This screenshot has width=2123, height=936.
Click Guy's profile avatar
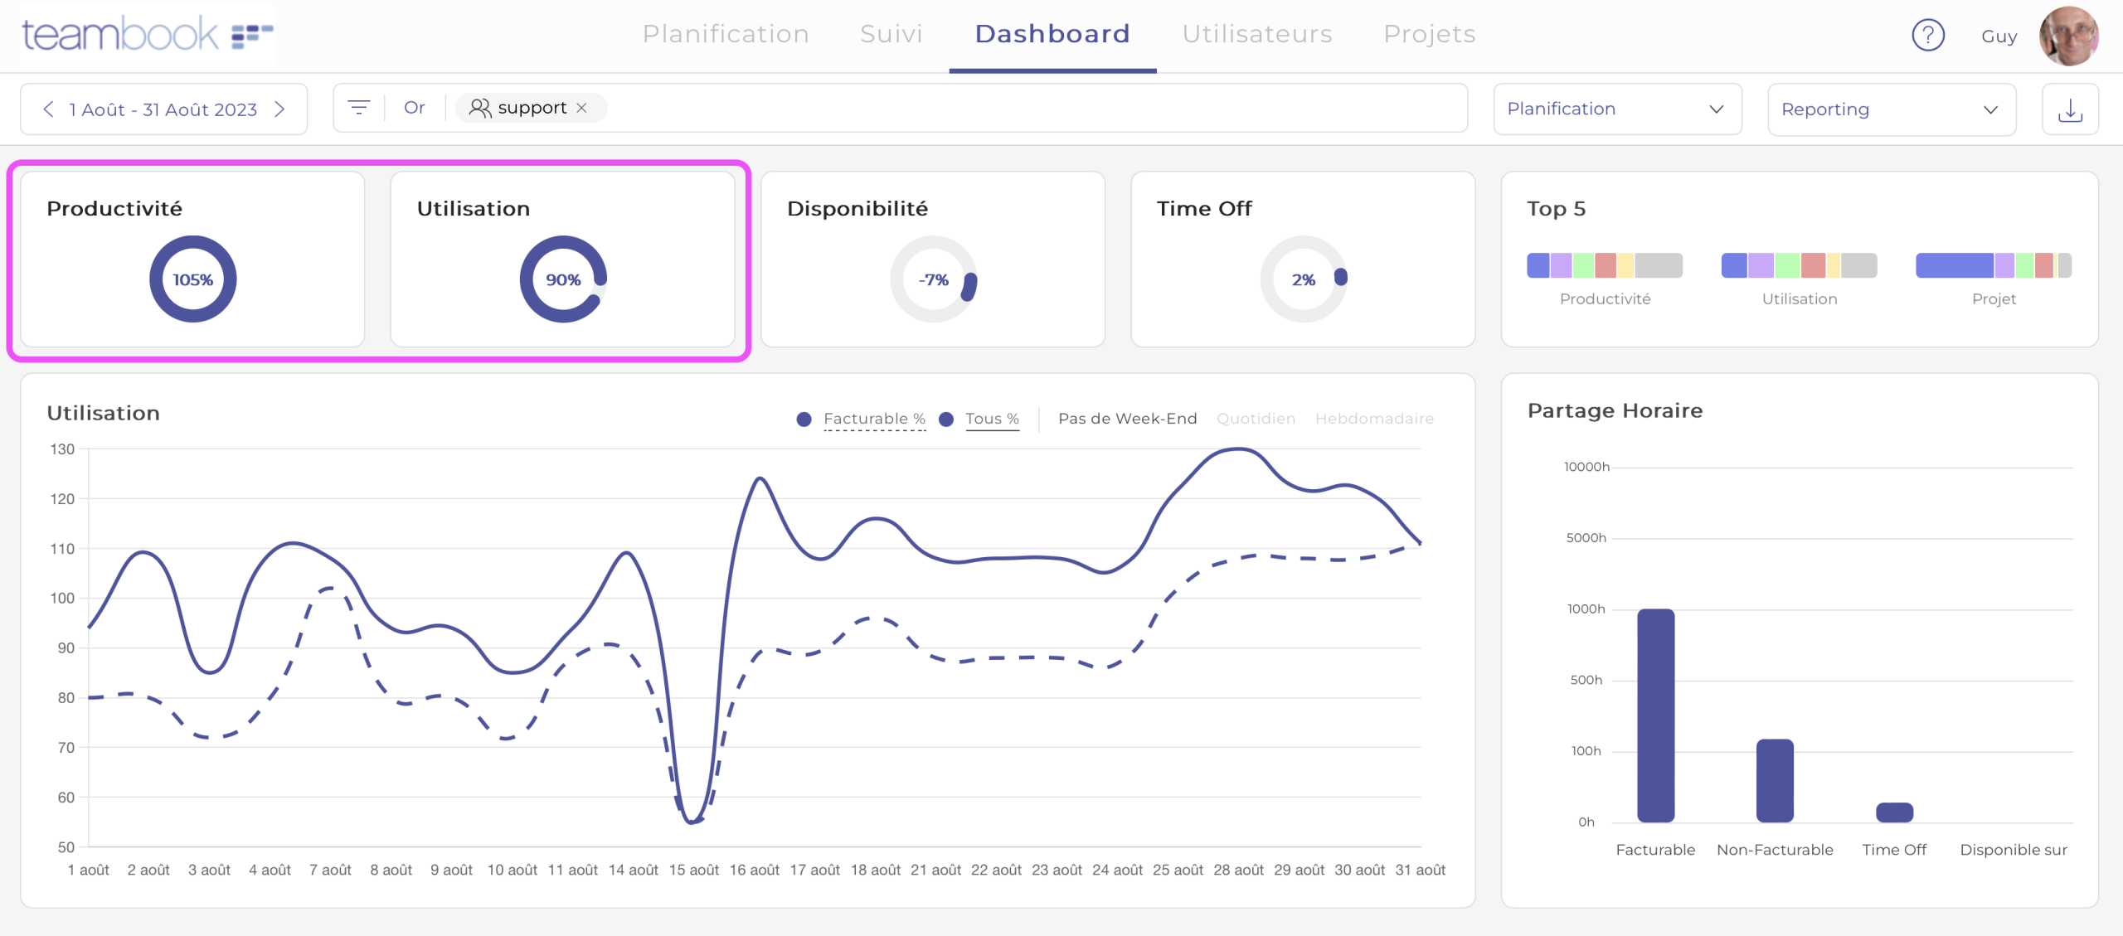click(x=2070, y=35)
